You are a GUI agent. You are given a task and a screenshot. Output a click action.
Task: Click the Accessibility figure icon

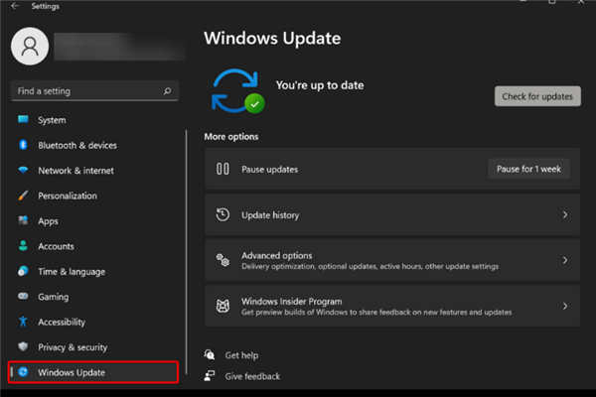[x=23, y=322]
